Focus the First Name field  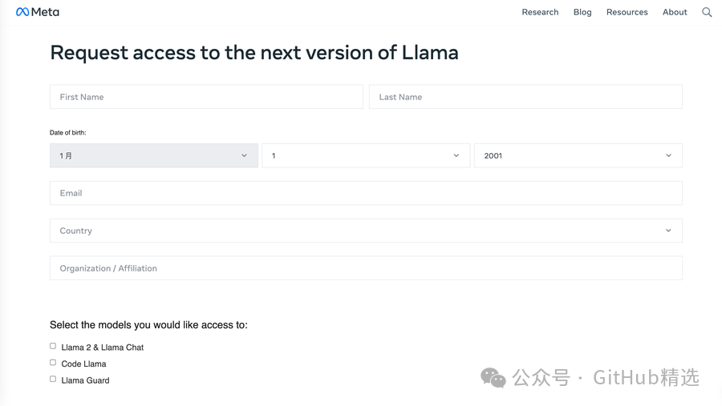(206, 97)
